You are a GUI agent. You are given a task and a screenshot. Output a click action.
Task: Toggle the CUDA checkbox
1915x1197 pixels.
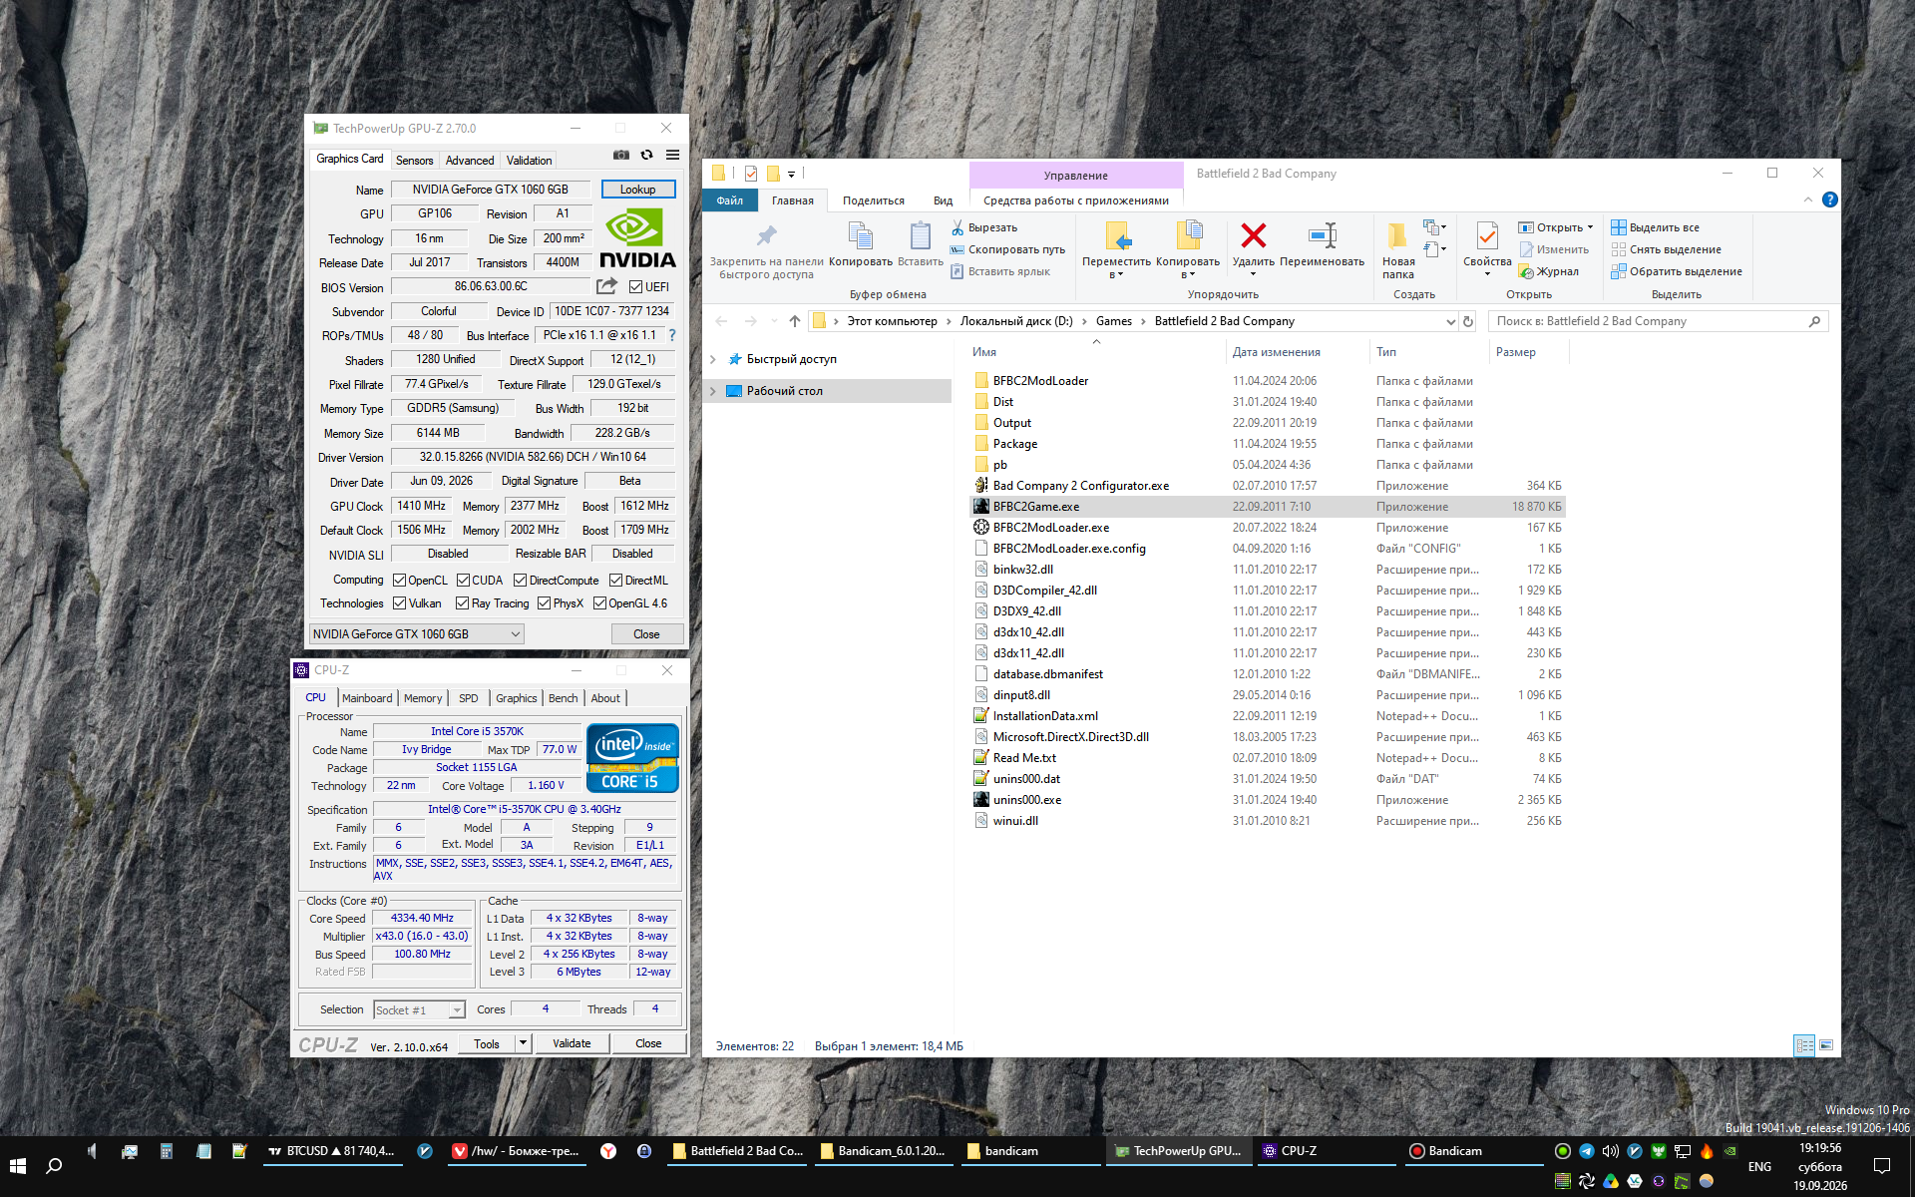point(463,581)
